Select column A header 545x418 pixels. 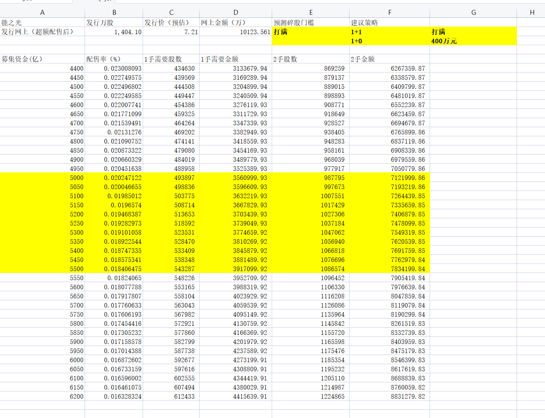(x=42, y=13)
